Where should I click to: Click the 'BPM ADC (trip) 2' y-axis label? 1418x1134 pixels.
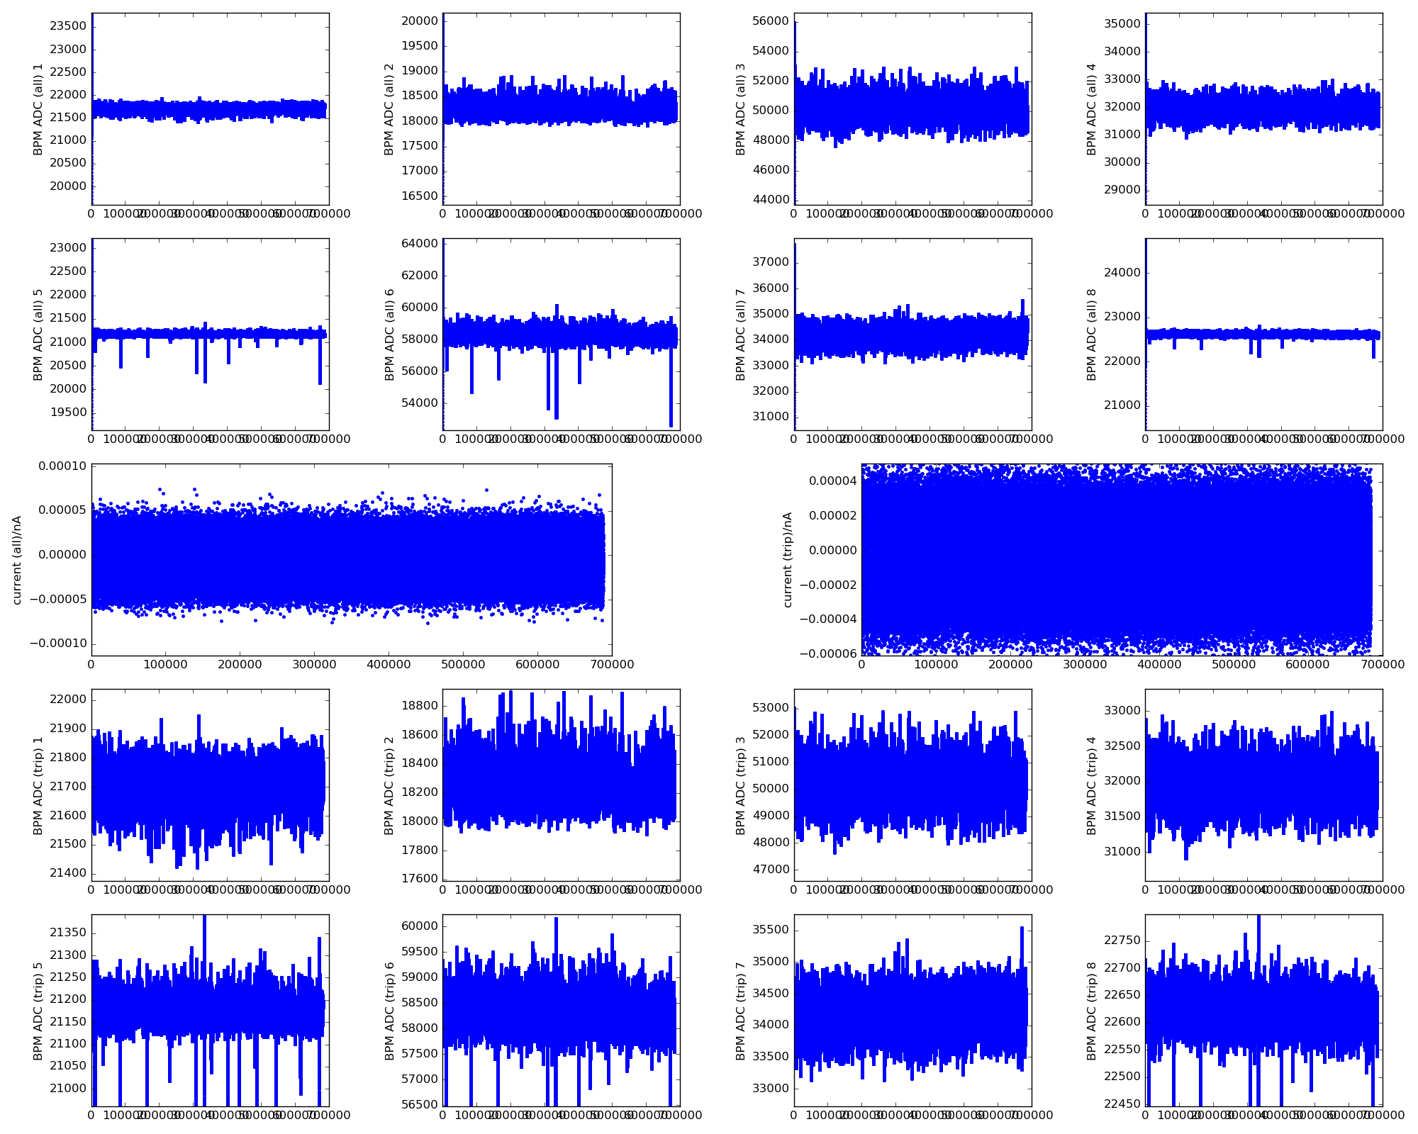[x=389, y=785]
